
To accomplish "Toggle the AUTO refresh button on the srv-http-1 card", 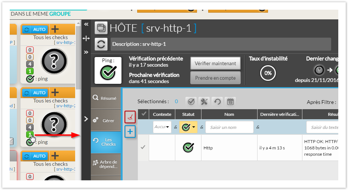I will tap(35, 30).
